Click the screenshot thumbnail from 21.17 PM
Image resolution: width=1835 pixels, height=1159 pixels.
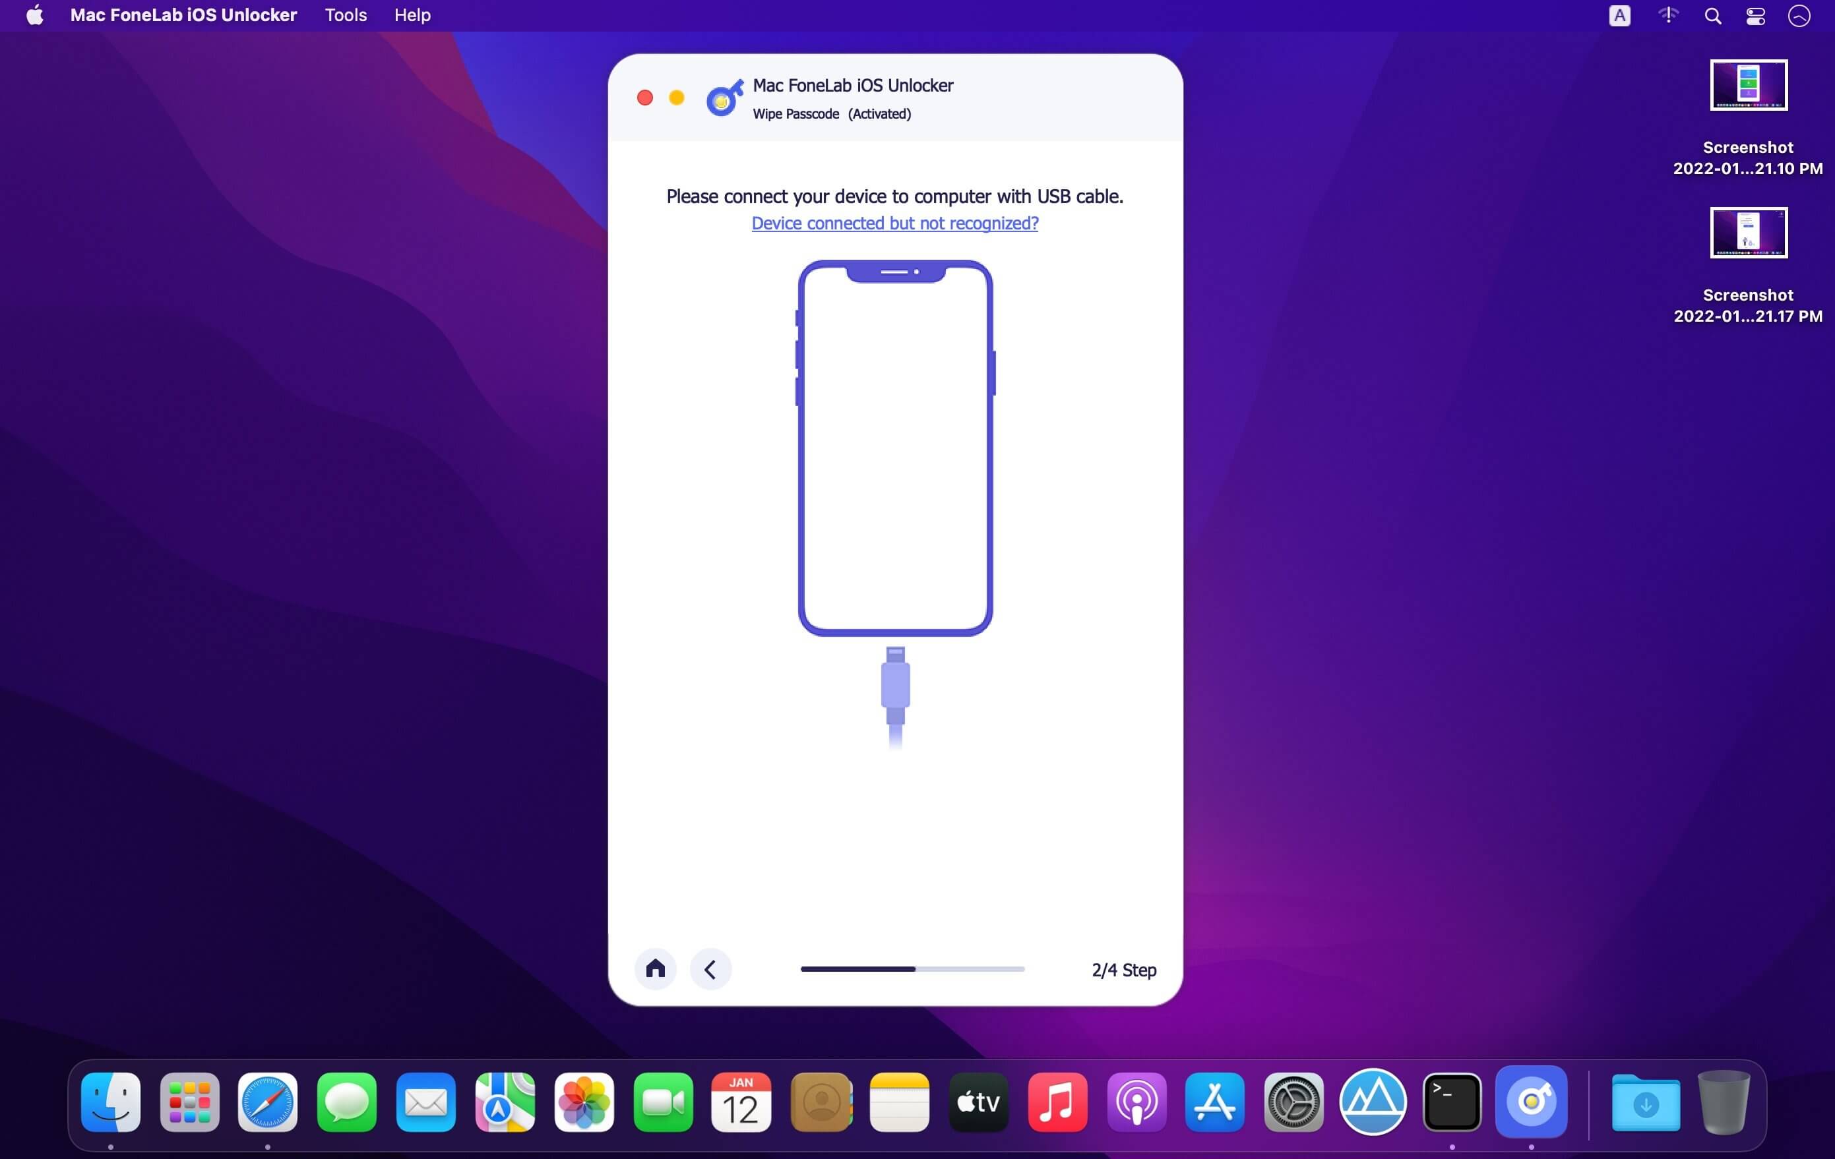point(1747,233)
